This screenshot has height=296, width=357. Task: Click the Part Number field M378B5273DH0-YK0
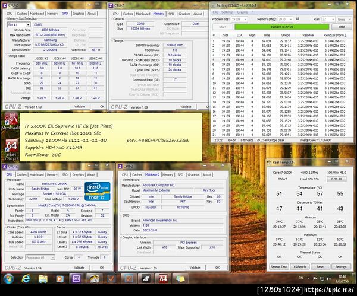point(50,45)
